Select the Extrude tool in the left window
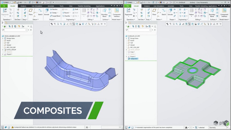231x130 pixels. 46,12
